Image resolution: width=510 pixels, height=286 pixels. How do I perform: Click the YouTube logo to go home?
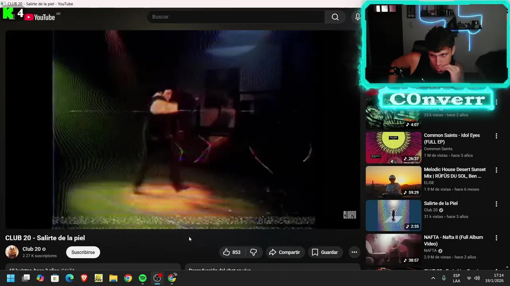(x=40, y=17)
